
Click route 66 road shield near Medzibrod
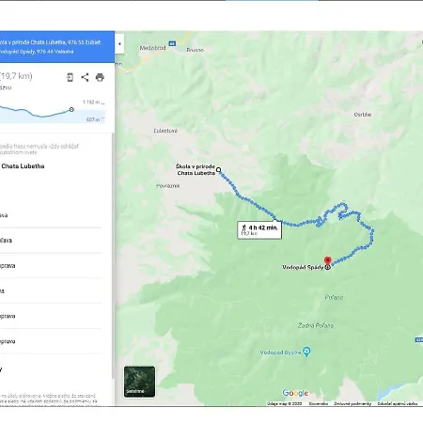[x=172, y=43]
